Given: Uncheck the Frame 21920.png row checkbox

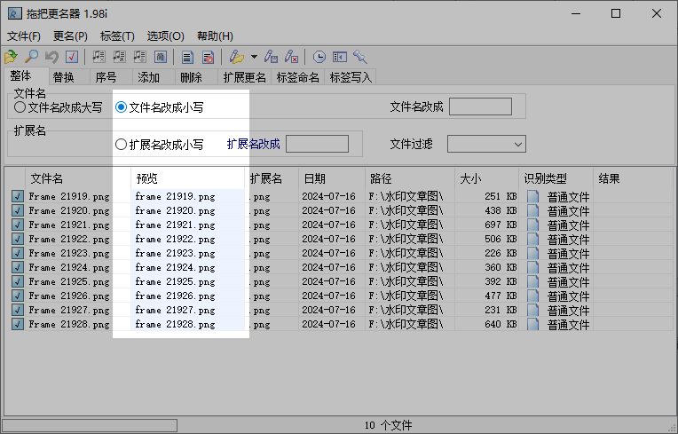Looking at the screenshot, I should 17,210.
